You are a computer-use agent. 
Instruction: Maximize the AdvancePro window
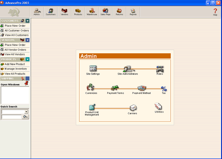pyautogui.click(x=213, y=3)
